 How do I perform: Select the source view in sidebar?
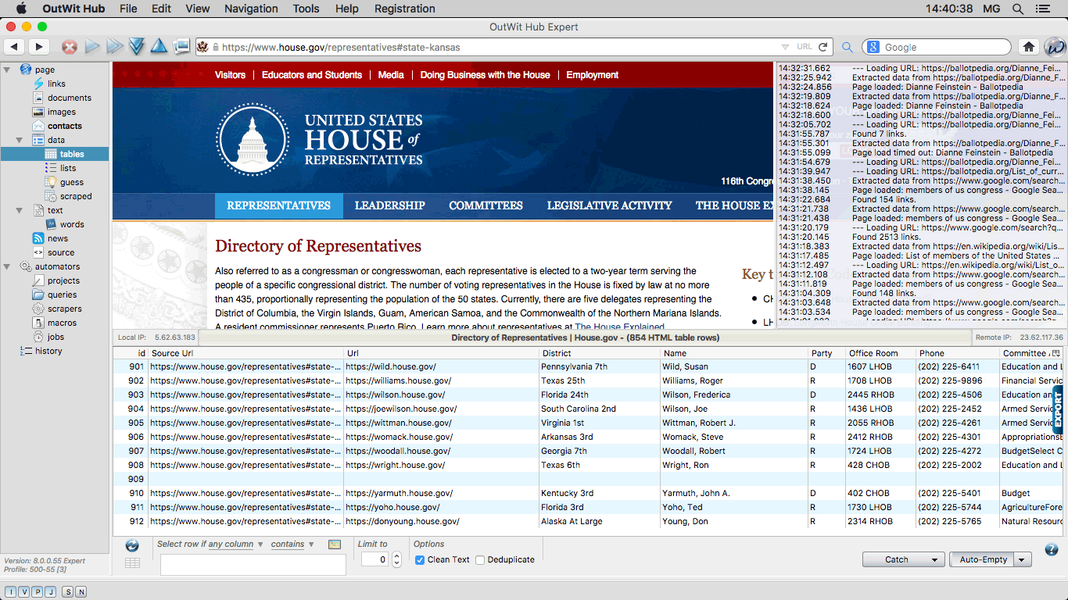61,252
